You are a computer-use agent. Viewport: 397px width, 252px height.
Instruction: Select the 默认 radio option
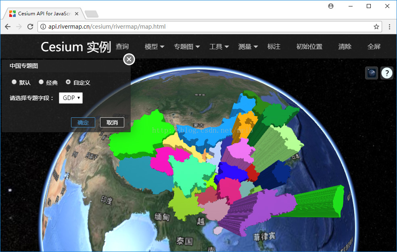[14, 82]
